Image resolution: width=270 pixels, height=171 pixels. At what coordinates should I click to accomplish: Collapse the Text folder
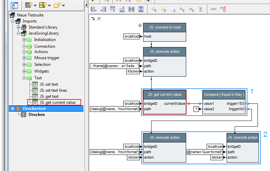pos(24,78)
